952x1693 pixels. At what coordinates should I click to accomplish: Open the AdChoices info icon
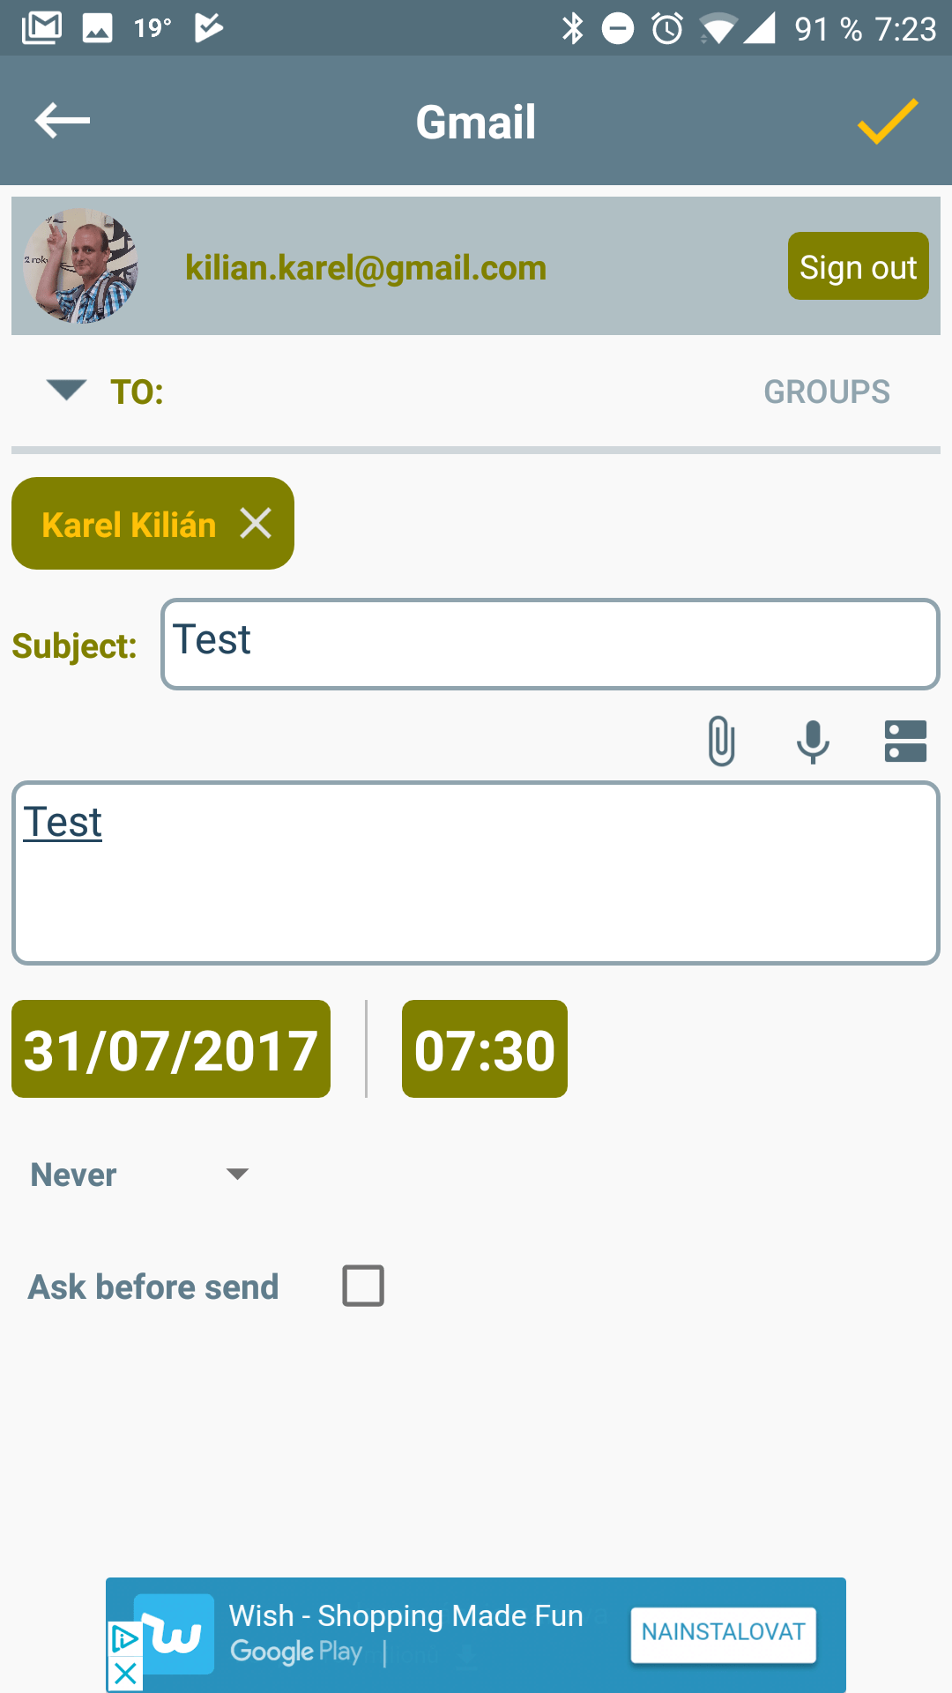click(x=124, y=1639)
